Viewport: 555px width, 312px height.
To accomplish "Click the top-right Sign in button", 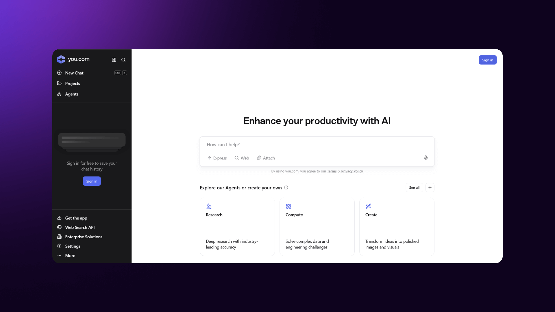I will (x=487, y=60).
